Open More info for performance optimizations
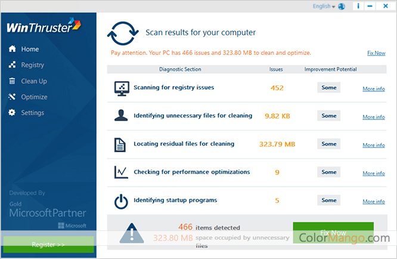The width and height of the screenshot is (397, 259). (x=374, y=173)
